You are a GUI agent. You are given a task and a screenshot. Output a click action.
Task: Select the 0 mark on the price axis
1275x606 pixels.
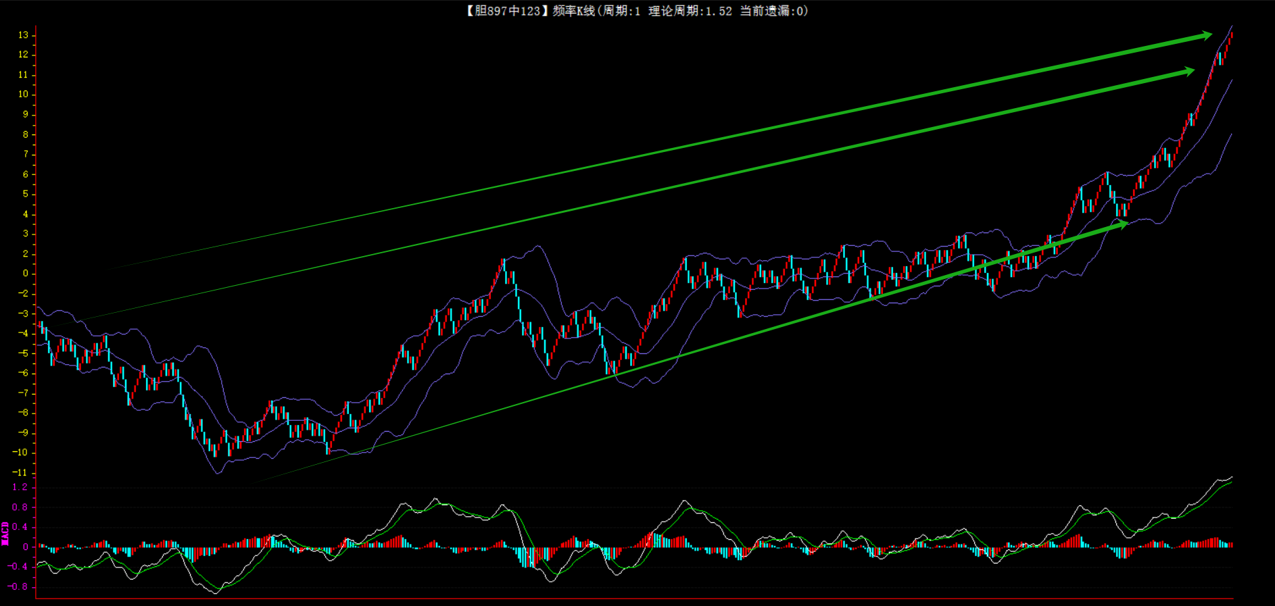[x=26, y=274]
